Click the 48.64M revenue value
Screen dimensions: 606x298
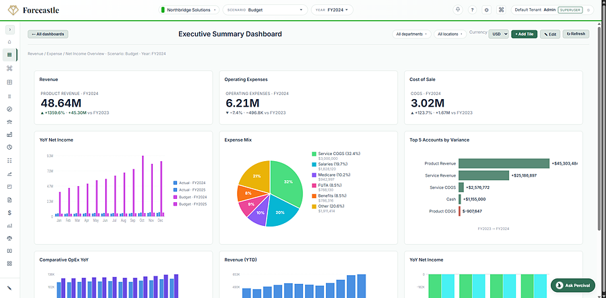point(61,103)
